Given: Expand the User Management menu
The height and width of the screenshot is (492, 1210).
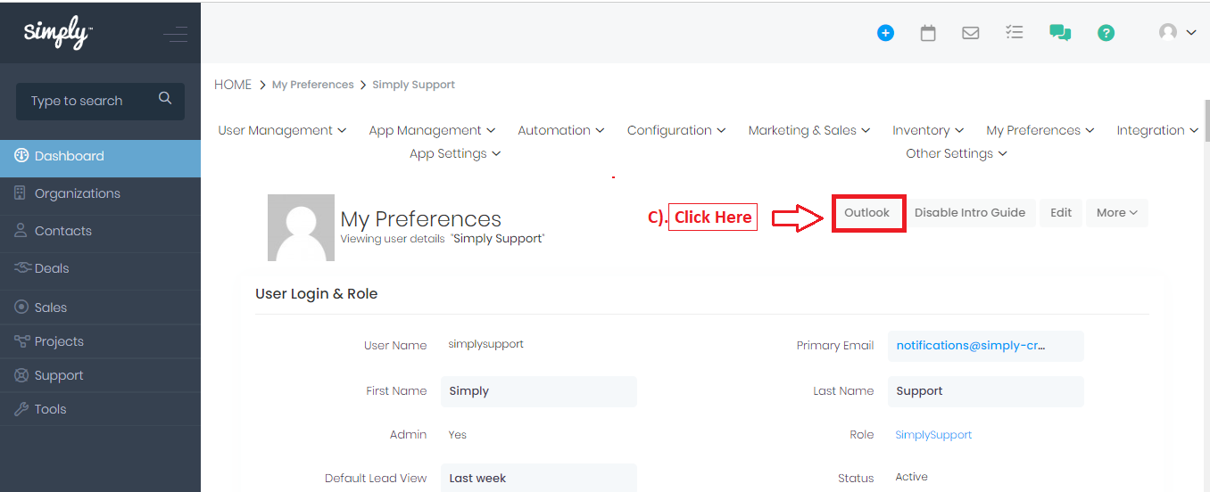Looking at the screenshot, I should pos(282,130).
